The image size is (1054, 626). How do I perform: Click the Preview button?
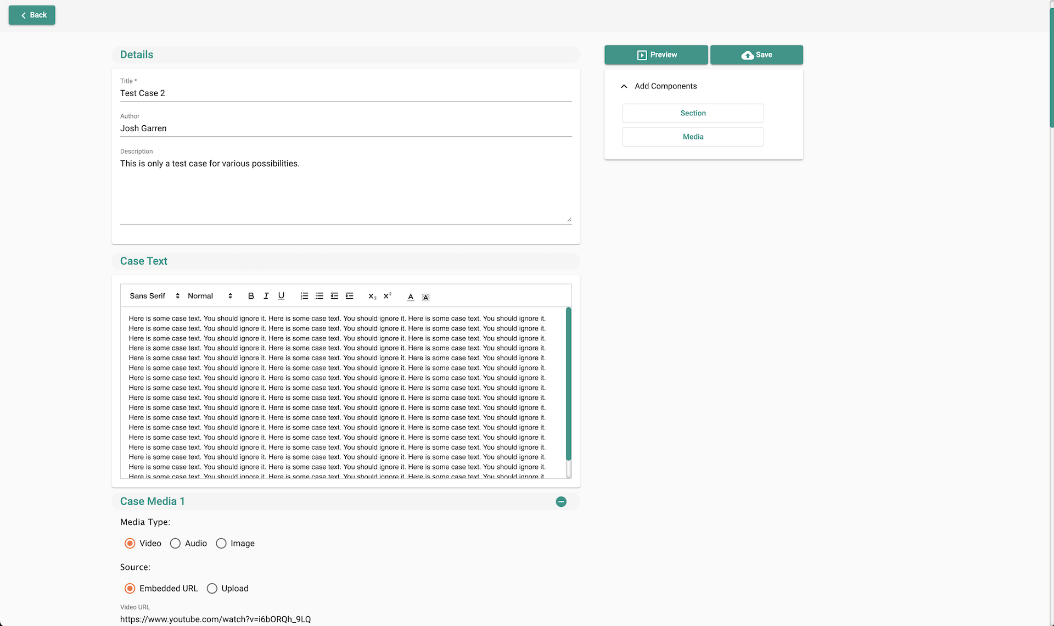click(656, 55)
